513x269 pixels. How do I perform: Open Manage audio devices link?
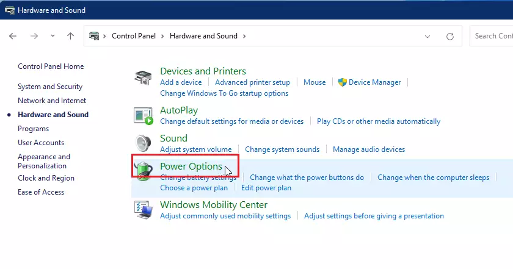click(369, 149)
